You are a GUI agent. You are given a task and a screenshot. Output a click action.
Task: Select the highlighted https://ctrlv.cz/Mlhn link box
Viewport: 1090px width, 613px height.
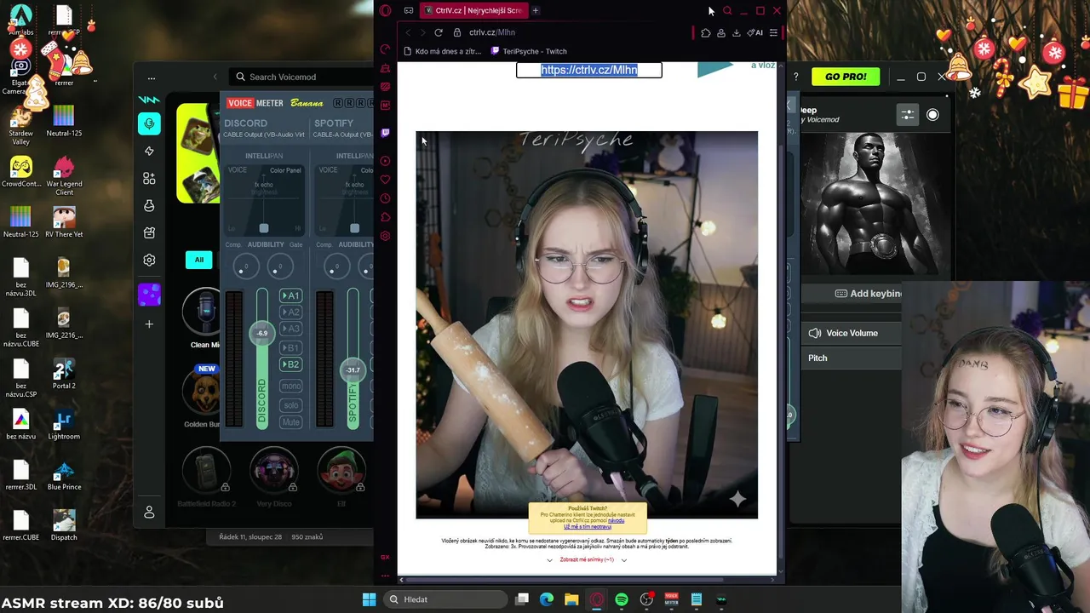coord(589,70)
